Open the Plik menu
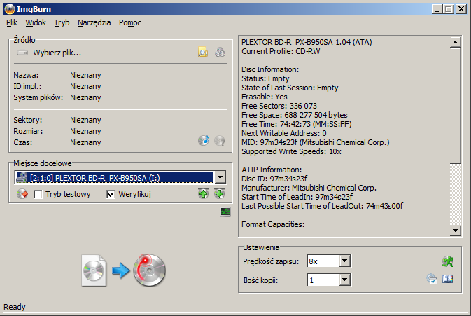471x316 pixels. [12, 22]
